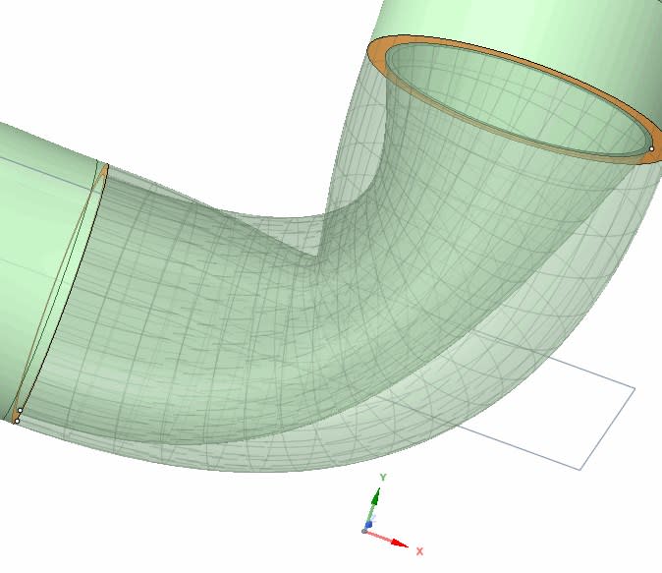This screenshot has width=662, height=573.
Task: Pick the white vertex on orange ring
Action: (651, 148)
